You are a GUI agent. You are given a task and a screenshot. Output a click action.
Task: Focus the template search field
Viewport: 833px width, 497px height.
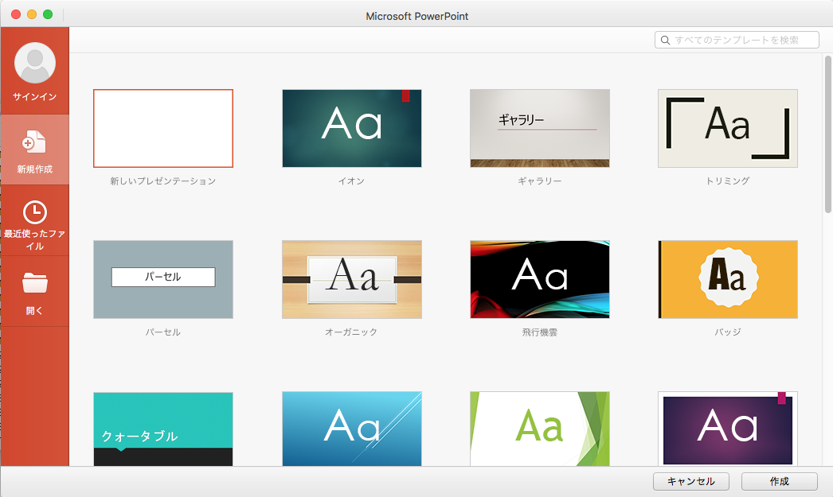737,40
